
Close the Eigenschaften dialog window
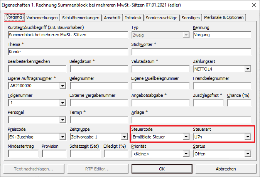253,5
